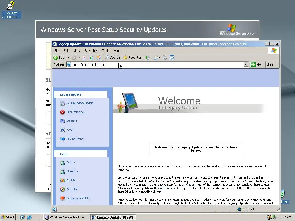Click in the Address URL field
Screen dimensions: 295x221
(x=157, y=65)
